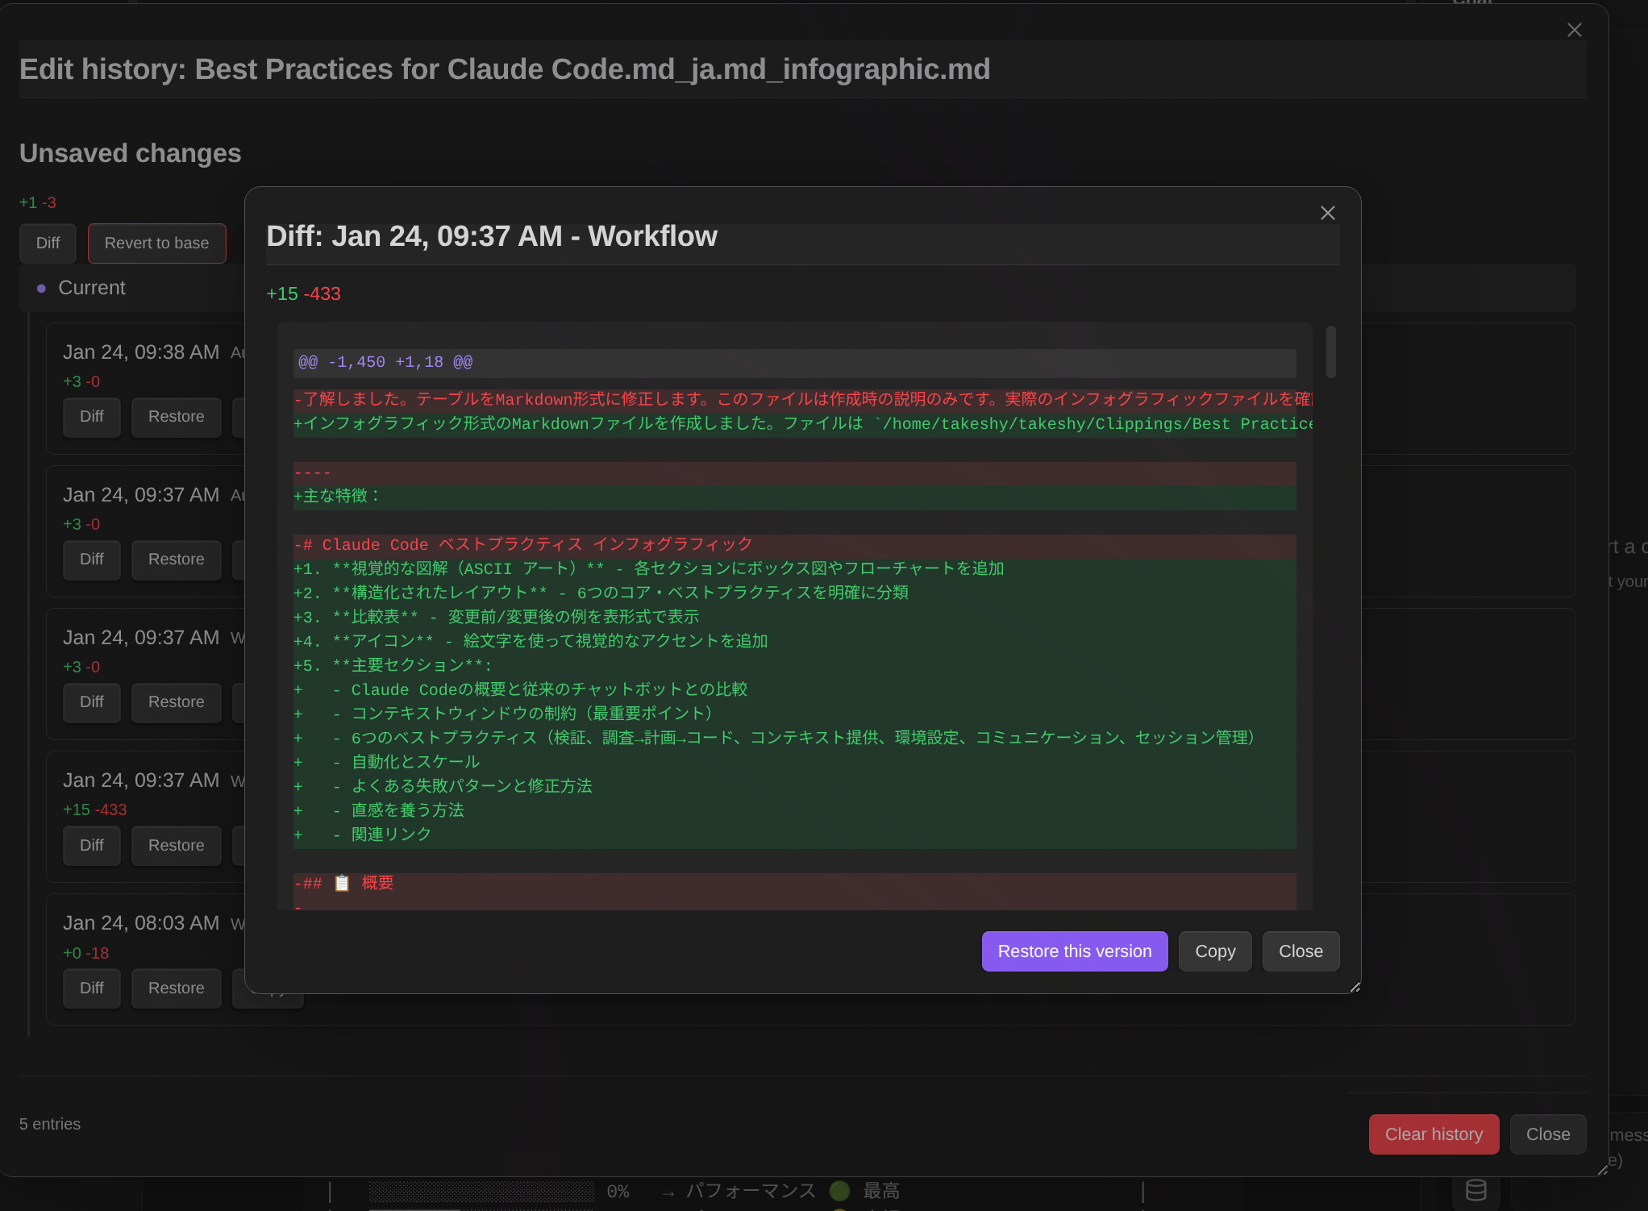The width and height of the screenshot is (1648, 1211).
Task: Click the red Clear history button
Action: pyautogui.click(x=1433, y=1134)
